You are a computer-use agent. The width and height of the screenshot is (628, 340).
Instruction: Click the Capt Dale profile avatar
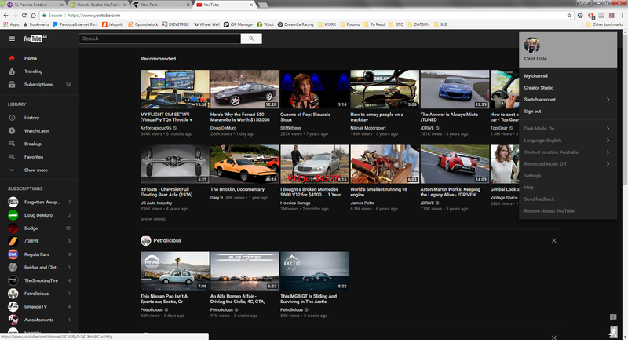[x=532, y=46]
